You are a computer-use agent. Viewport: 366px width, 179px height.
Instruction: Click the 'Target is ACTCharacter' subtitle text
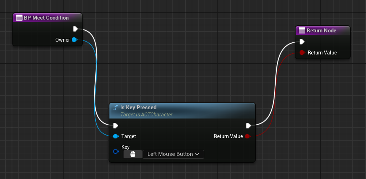click(146, 115)
